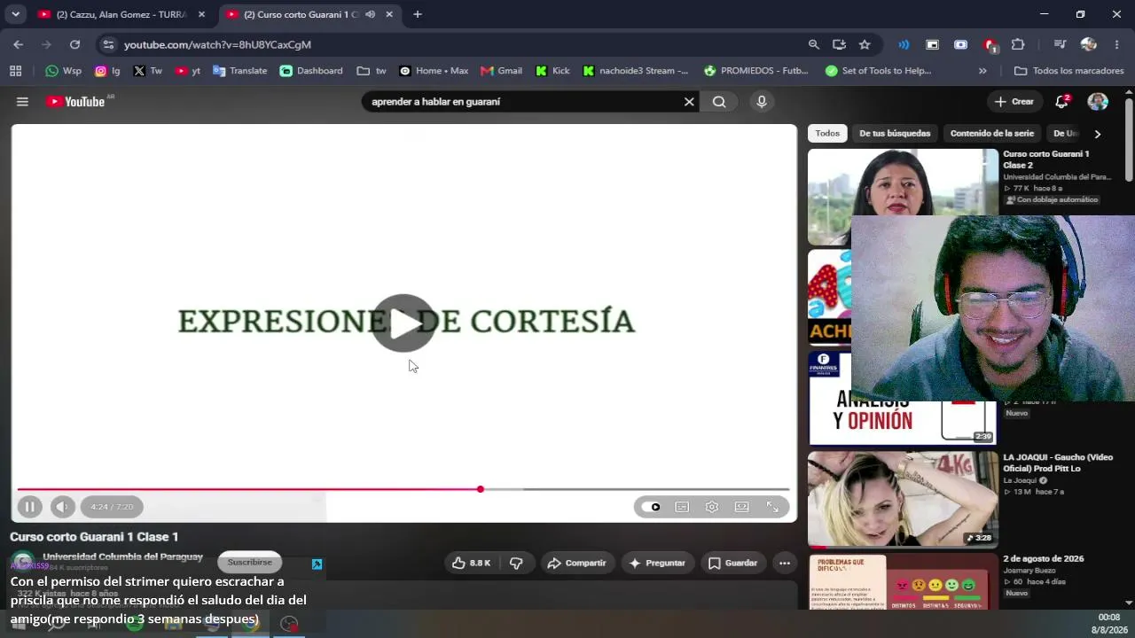Open more actions three-dot menu below video
Image resolution: width=1135 pixels, height=638 pixels.
[784, 563]
